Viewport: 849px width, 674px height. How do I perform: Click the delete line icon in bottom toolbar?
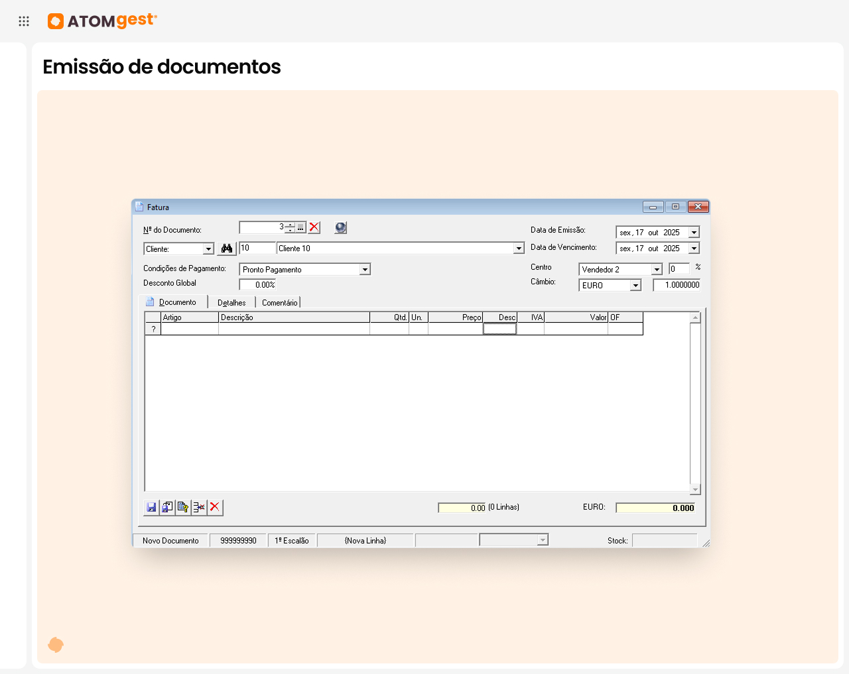pyautogui.click(x=199, y=507)
